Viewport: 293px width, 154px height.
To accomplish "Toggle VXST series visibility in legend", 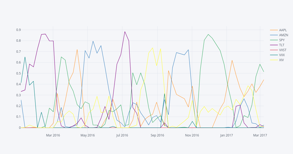I will pyautogui.click(x=283, y=50).
